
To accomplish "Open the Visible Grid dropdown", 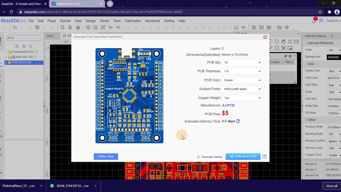I will click(334, 71).
